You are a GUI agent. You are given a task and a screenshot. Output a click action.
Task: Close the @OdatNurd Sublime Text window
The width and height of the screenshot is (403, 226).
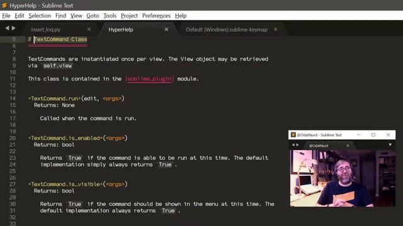[388, 135]
